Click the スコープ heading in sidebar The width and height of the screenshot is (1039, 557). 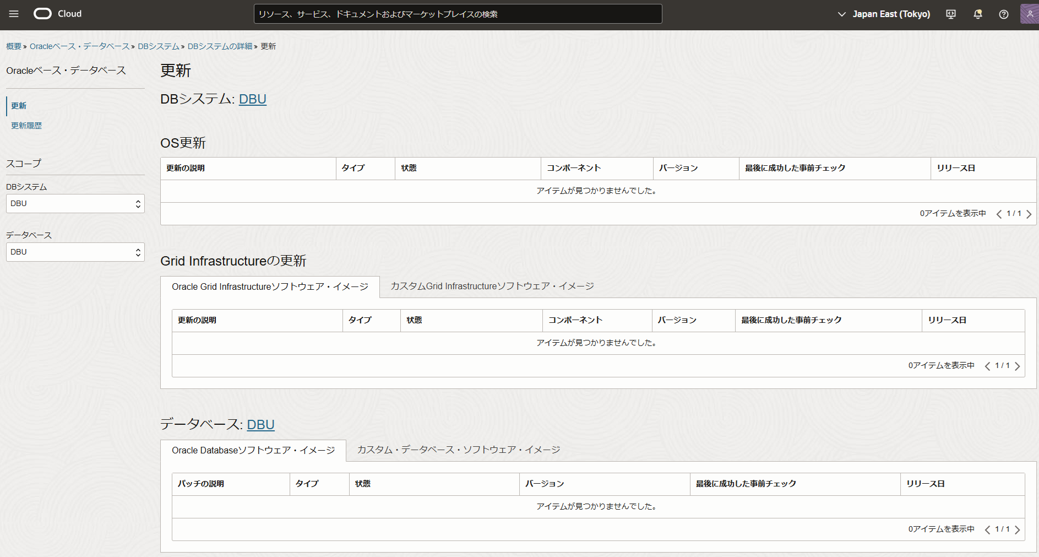pos(24,164)
